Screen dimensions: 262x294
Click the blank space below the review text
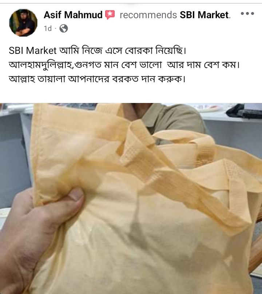coord(131,94)
